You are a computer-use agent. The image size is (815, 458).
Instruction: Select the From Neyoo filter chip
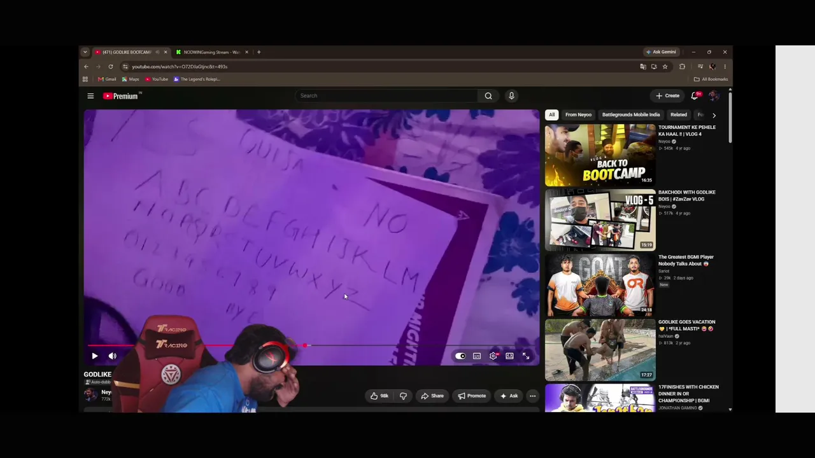pyautogui.click(x=578, y=114)
